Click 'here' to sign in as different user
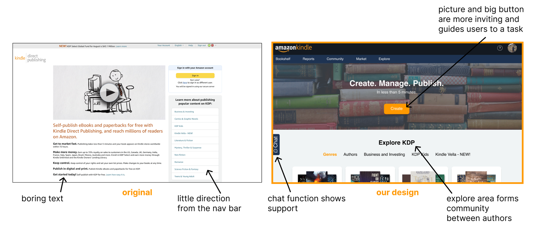This screenshot has height=228, width=534. (x=185, y=83)
